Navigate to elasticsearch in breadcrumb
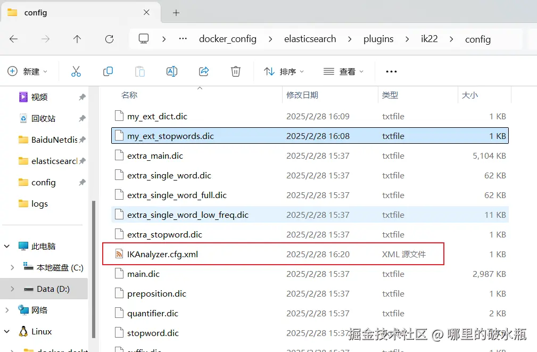This screenshot has width=537, height=352. [x=310, y=39]
